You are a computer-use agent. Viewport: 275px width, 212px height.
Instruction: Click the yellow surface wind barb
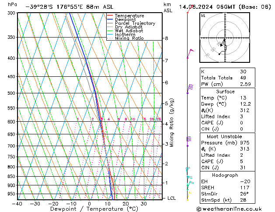[x=189, y=196]
